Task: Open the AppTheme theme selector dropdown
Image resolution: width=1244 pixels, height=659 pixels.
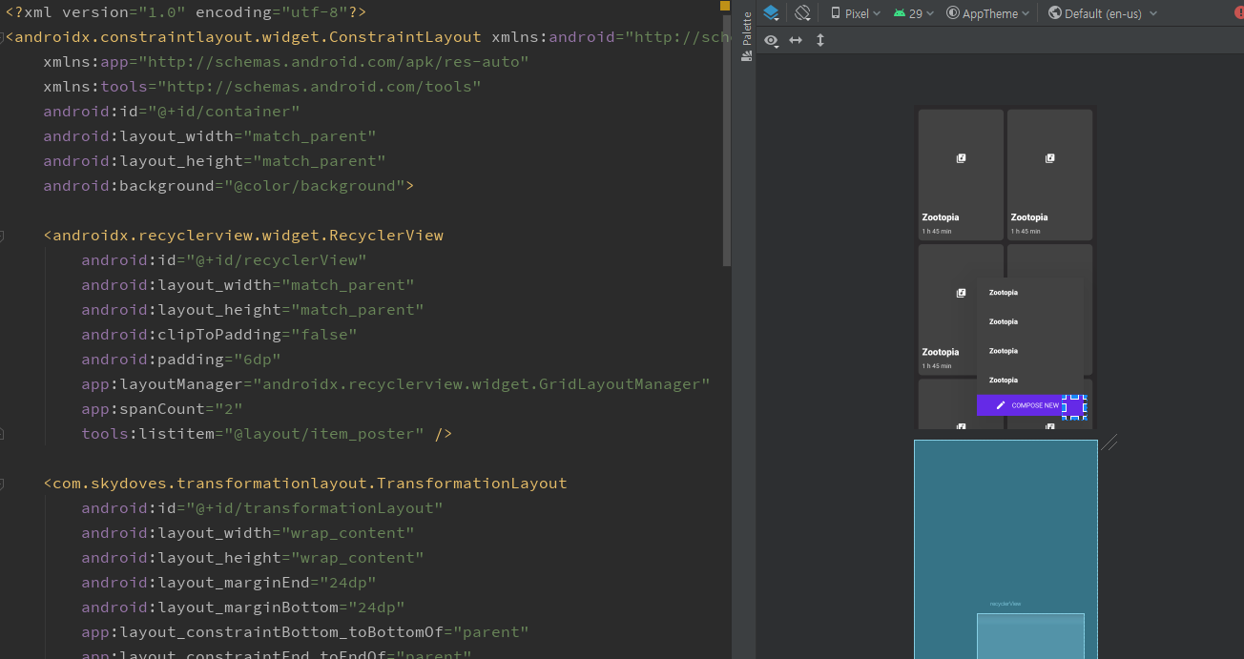Action: (x=988, y=13)
